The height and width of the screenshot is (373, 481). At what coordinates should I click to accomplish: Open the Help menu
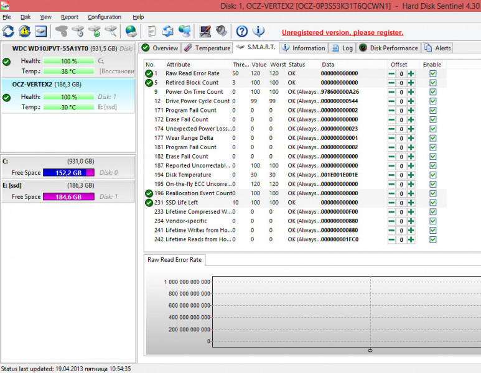138,17
